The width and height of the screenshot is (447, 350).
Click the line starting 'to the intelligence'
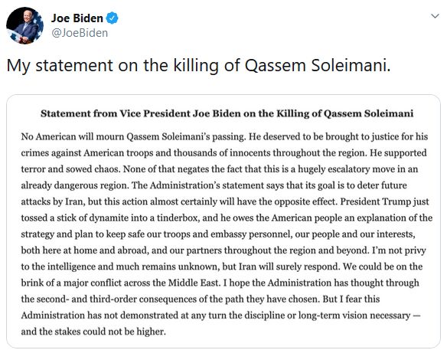click(222, 267)
